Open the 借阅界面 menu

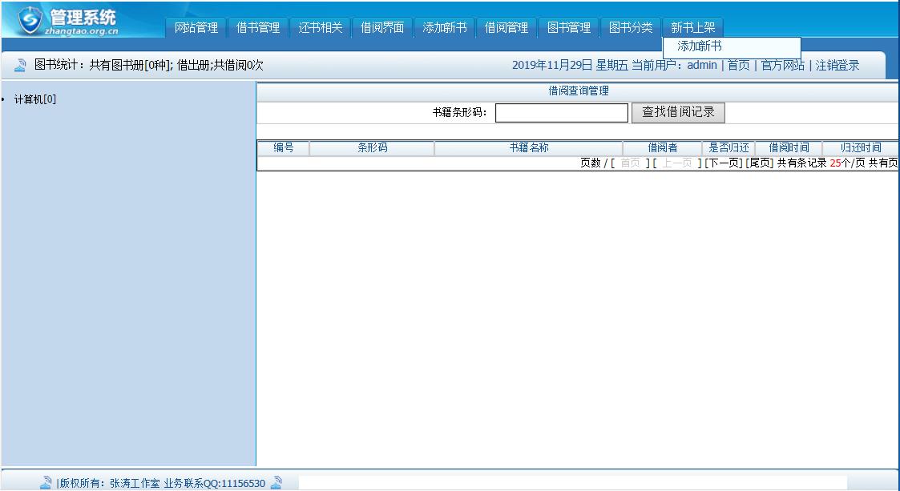tap(381, 26)
